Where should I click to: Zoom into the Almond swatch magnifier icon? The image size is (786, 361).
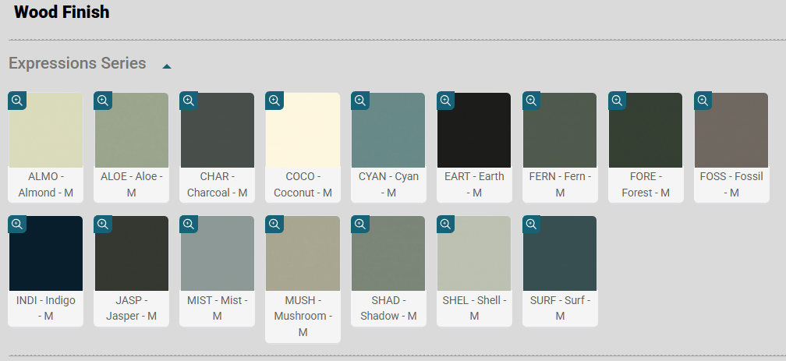point(17,101)
